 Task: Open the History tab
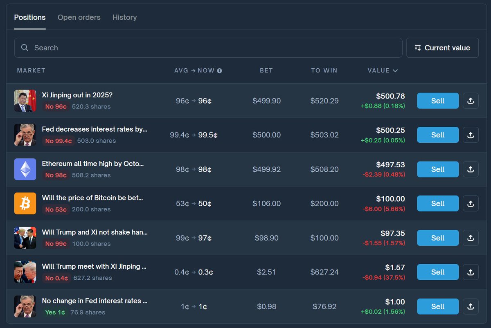[x=124, y=18]
